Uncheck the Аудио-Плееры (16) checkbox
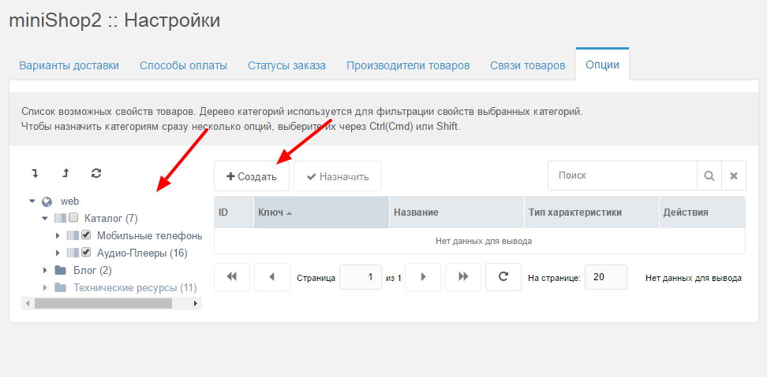 tap(86, 253)
